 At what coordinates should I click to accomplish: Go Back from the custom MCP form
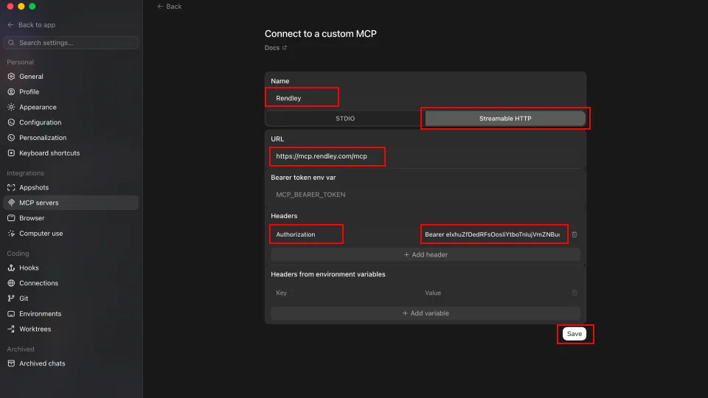click(x=170, y=7)
